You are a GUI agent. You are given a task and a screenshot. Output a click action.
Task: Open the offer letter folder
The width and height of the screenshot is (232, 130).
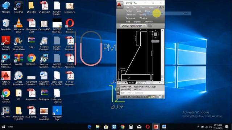point(32,7)
